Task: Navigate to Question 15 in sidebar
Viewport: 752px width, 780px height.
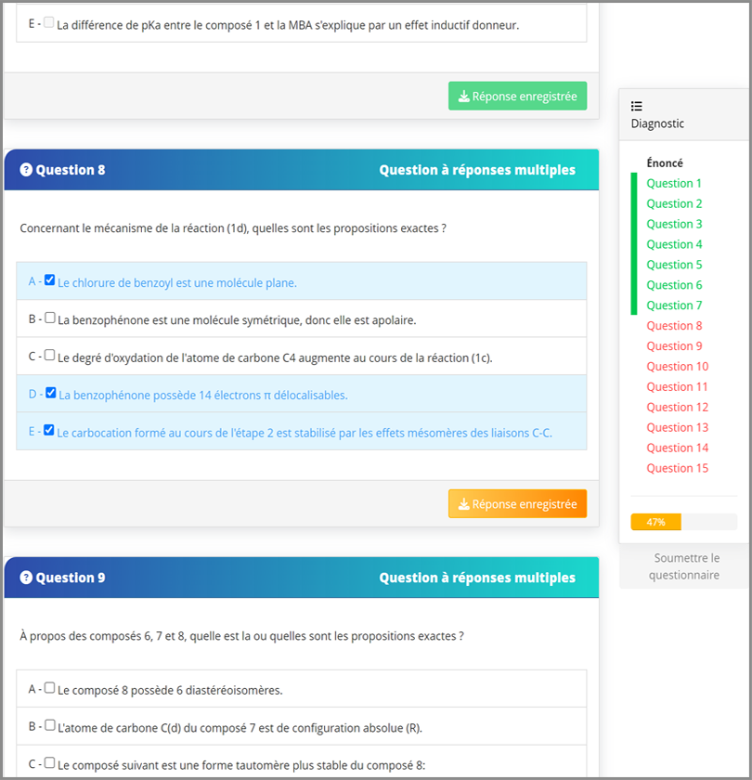Action: coord(677,468)
